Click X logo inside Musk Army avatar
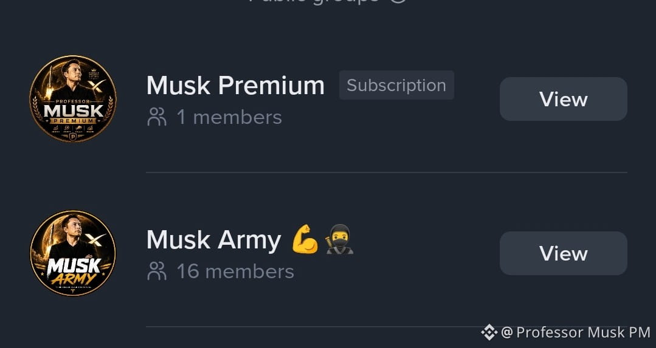 (95, 239)
